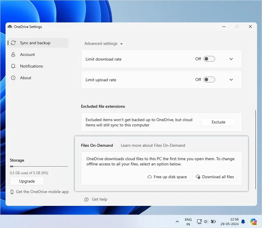
Task: Expand the Limit download rate options chevron
Action: click(231, 59)
